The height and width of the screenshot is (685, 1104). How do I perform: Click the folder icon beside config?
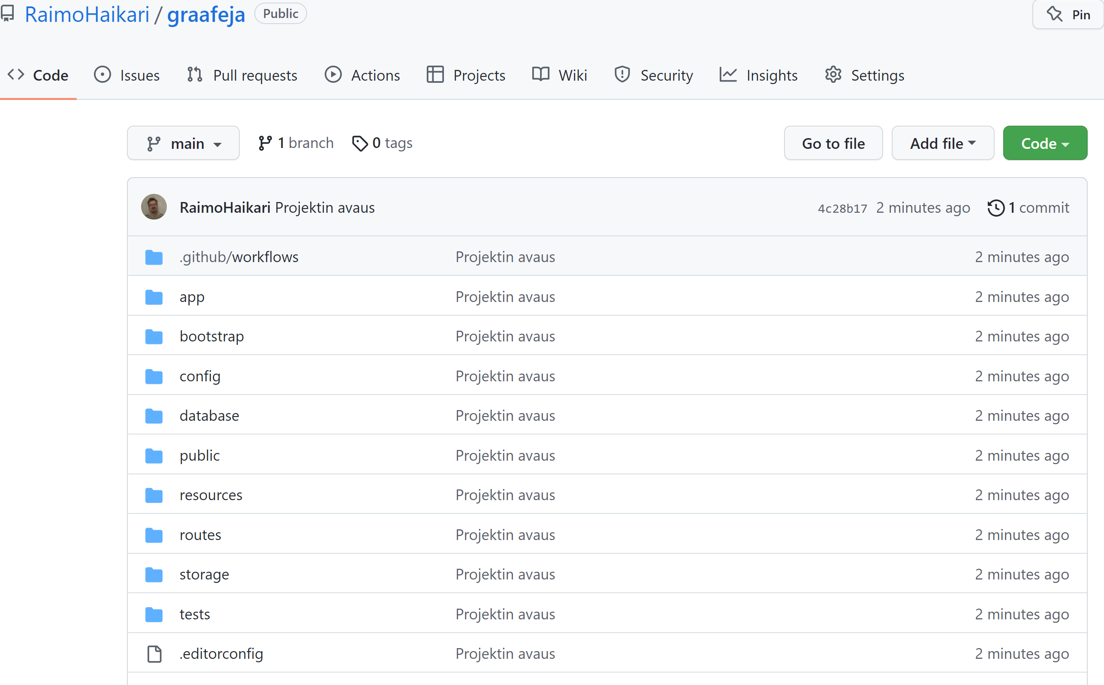pos(154,377)
